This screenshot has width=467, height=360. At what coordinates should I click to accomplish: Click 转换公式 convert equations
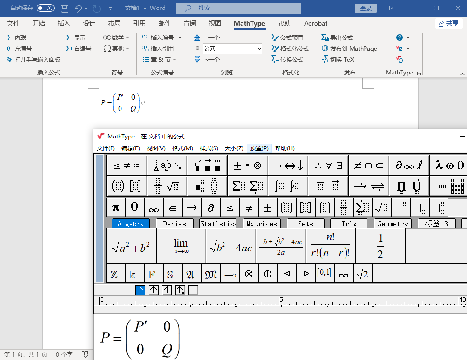click(x=288, y=60)
